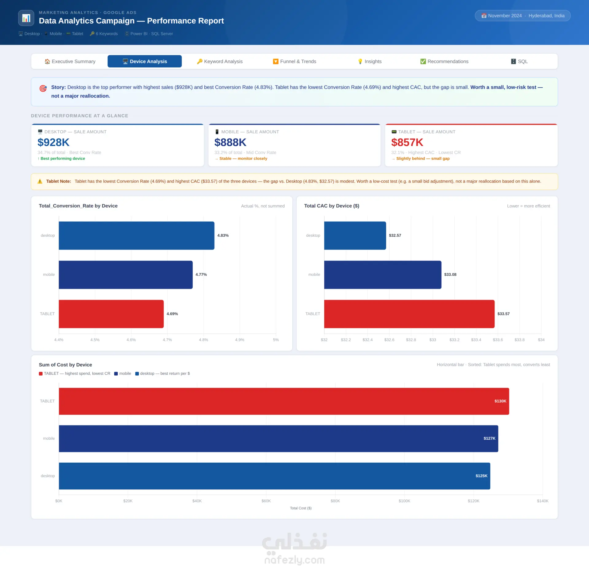This screenshot has width=589, height=566.
Task: Click '34.7% of total · Best Conv Rate' text
Action: click(69, 153)
